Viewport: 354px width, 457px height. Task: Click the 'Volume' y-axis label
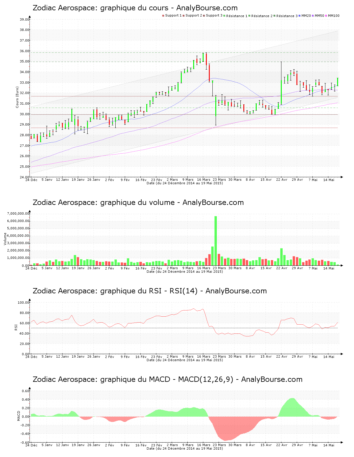coord(5,239)
